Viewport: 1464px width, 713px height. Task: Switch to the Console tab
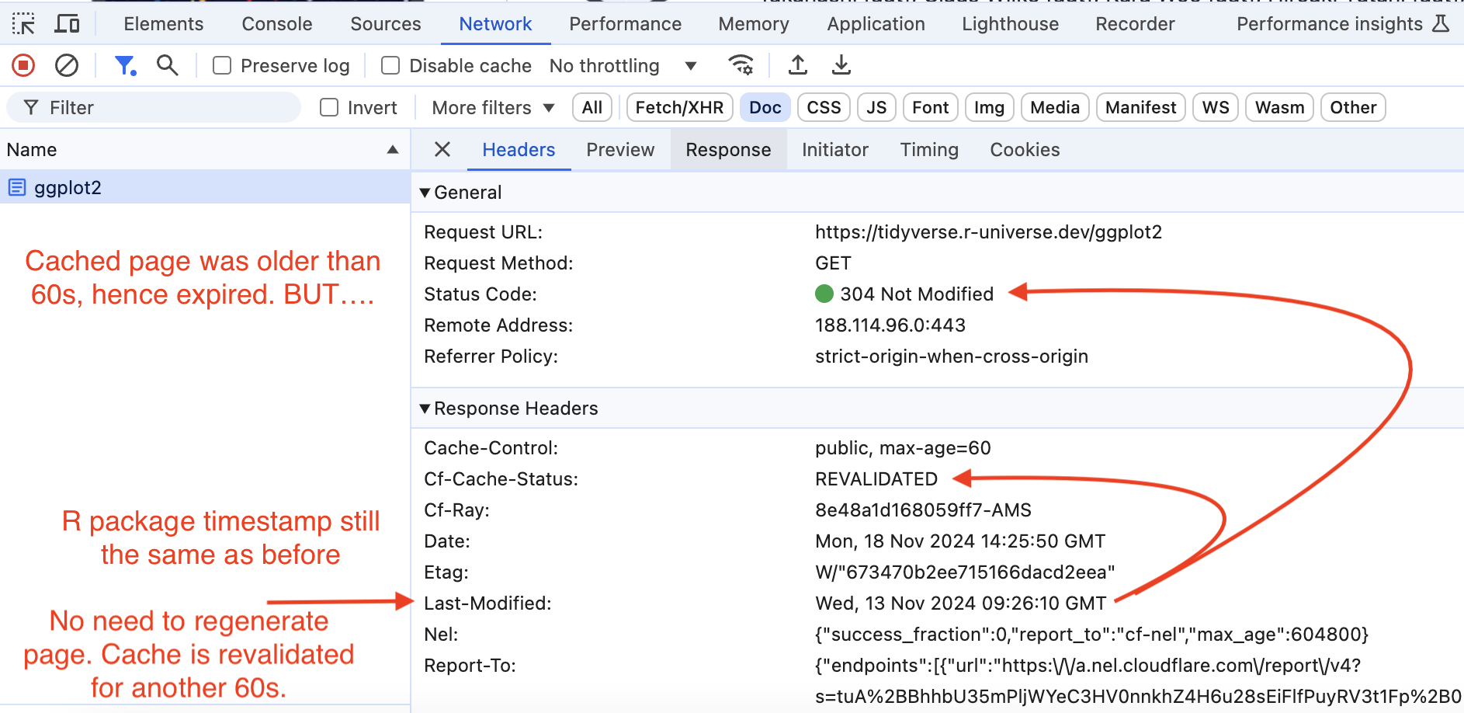(276, 24)
